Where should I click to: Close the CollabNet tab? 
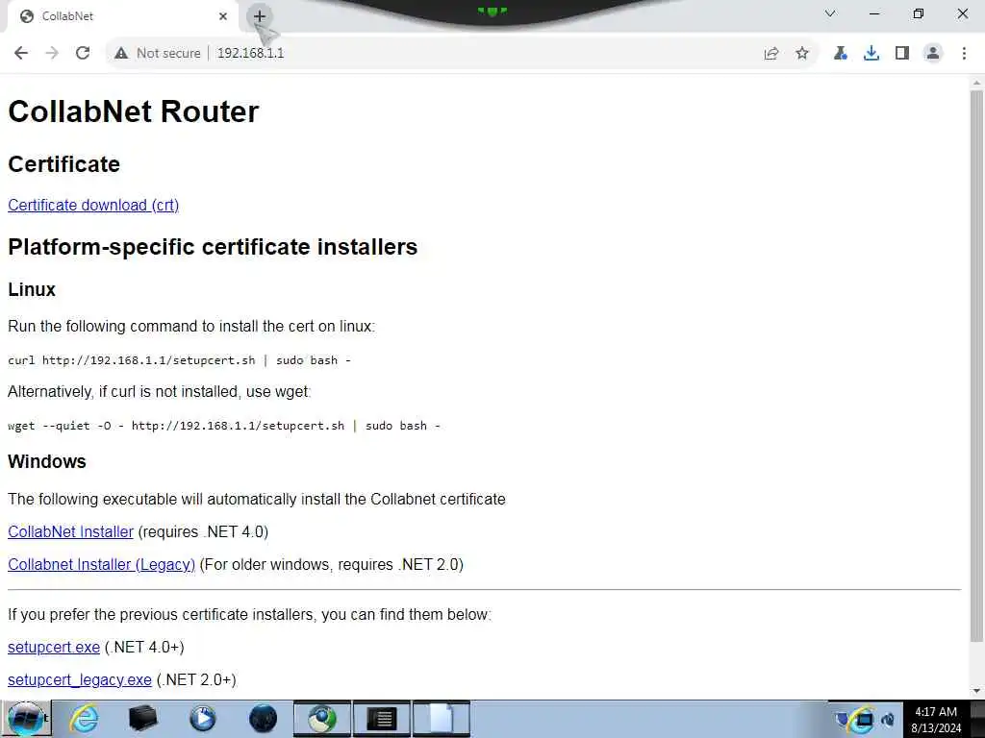(x=223, y=16)
